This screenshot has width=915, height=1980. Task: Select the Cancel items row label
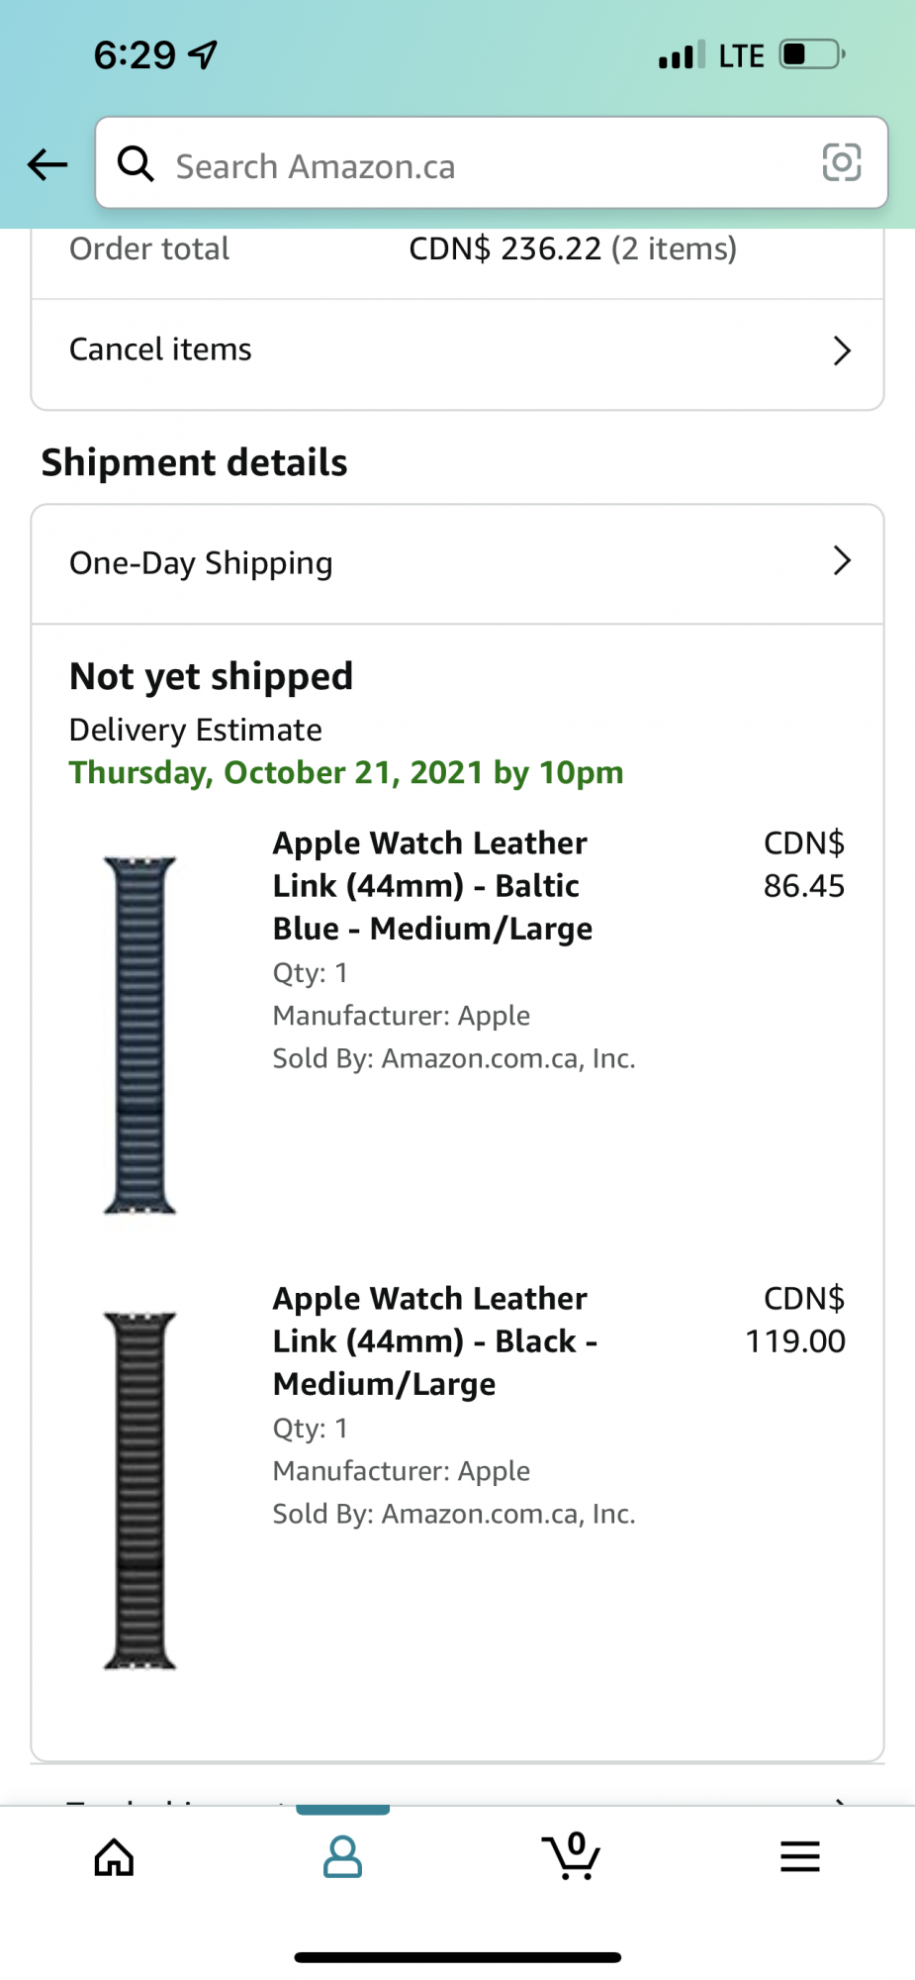tap(160, 349)
